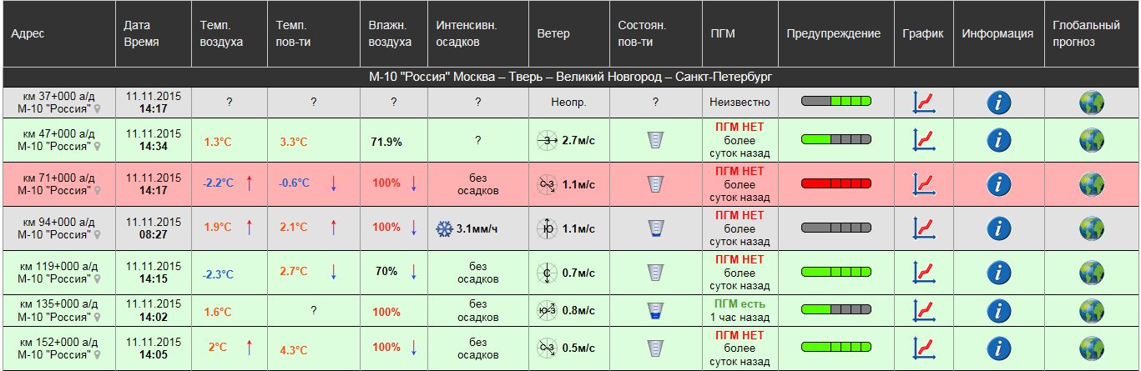Open the graph for km 47+000
The height and width of the screenshot is (371, 1141).
(923, 140)
